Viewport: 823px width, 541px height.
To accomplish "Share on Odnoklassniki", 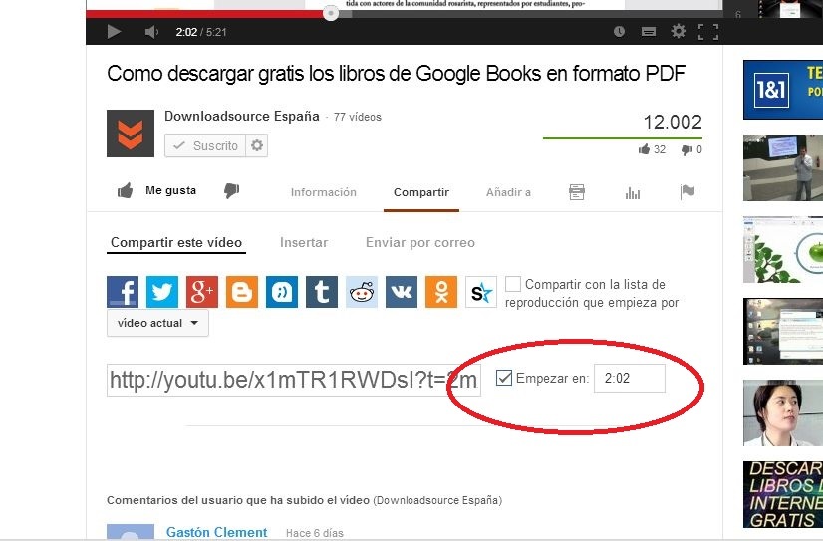I will pyautogui.click(x=441, y=292).
